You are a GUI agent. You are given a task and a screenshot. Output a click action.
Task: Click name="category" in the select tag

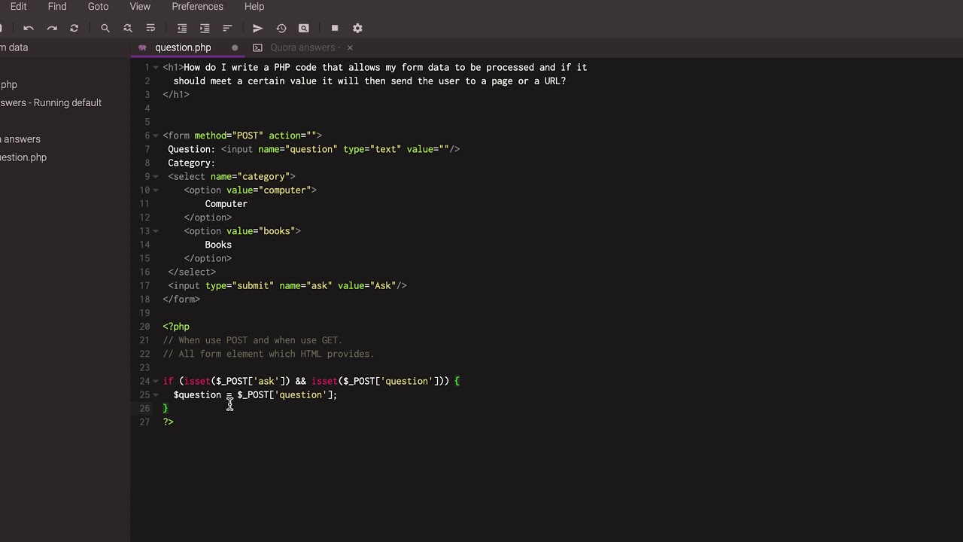tap(250, 177)
